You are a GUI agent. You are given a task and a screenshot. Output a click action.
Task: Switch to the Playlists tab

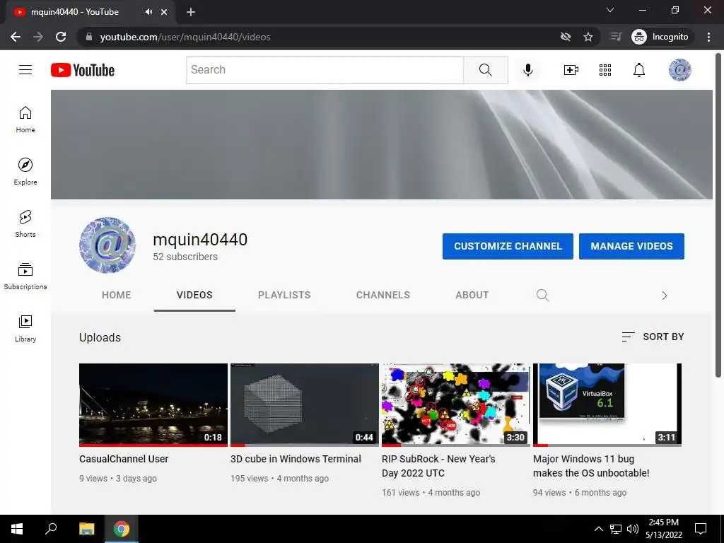coord(284,295)
